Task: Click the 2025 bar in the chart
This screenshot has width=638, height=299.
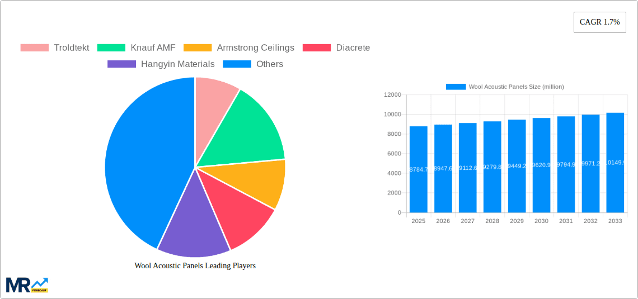Action: (419, 169)
